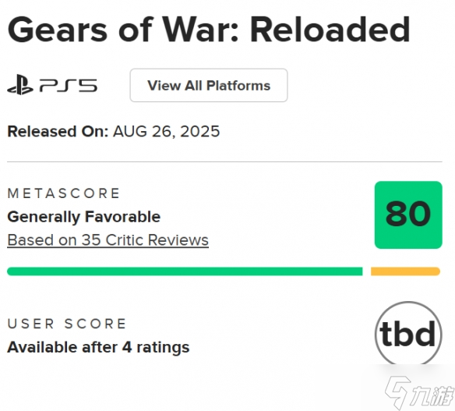This screenshot has height=411, width=455.
Task: Click the 九游 watermark logo symbol
Action: 398,392
